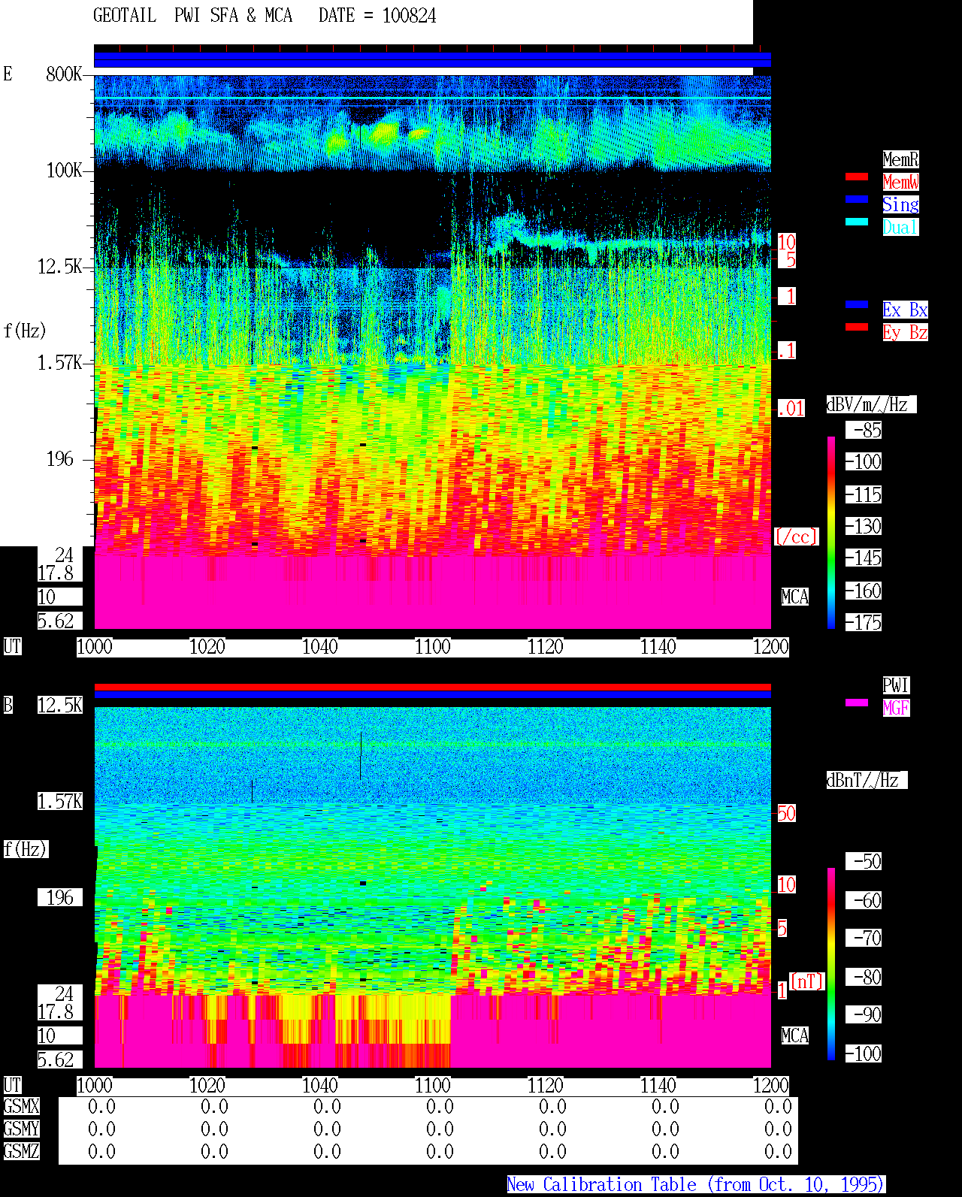Screen dimensions: 962x1197
Task: Click the -175 color scale value
Action: click(864, 622)
